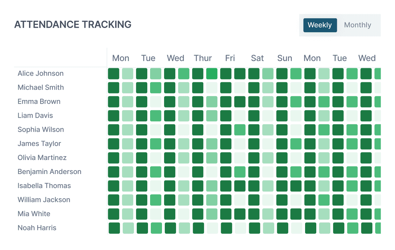Click the Noah Harris row label

pos(37,228)
